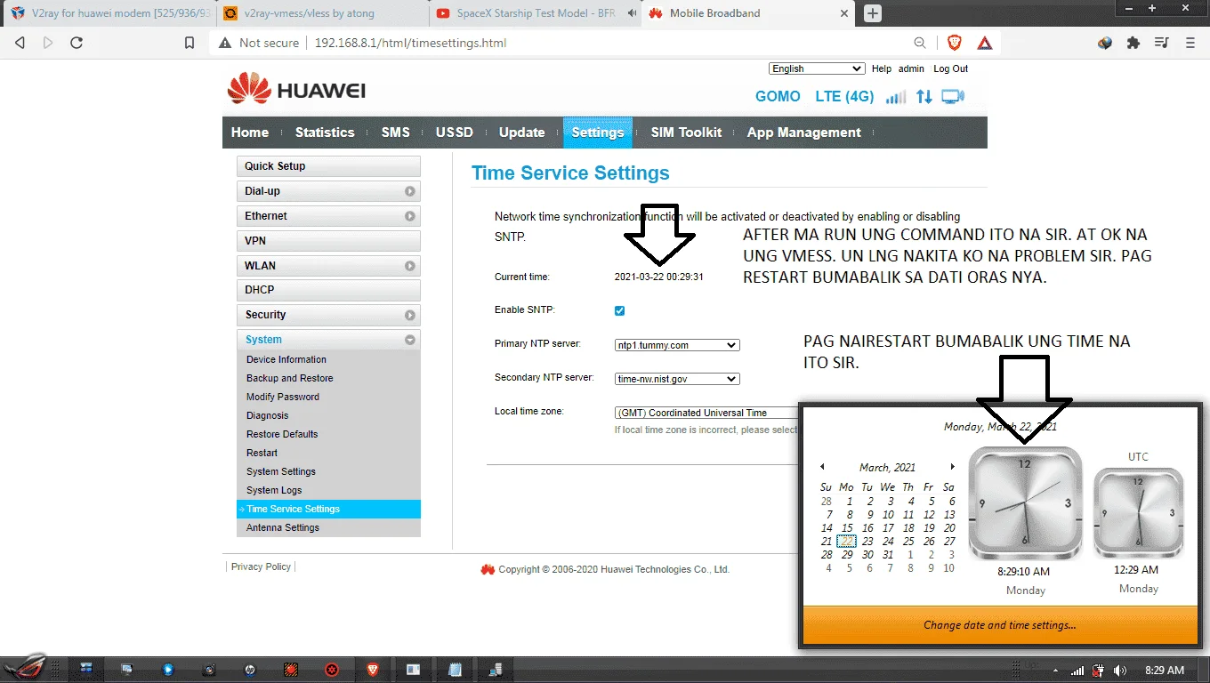Open the SMS menu tab
The width and height of the screenshot is (1210, 683).
[x=396, y=133]
